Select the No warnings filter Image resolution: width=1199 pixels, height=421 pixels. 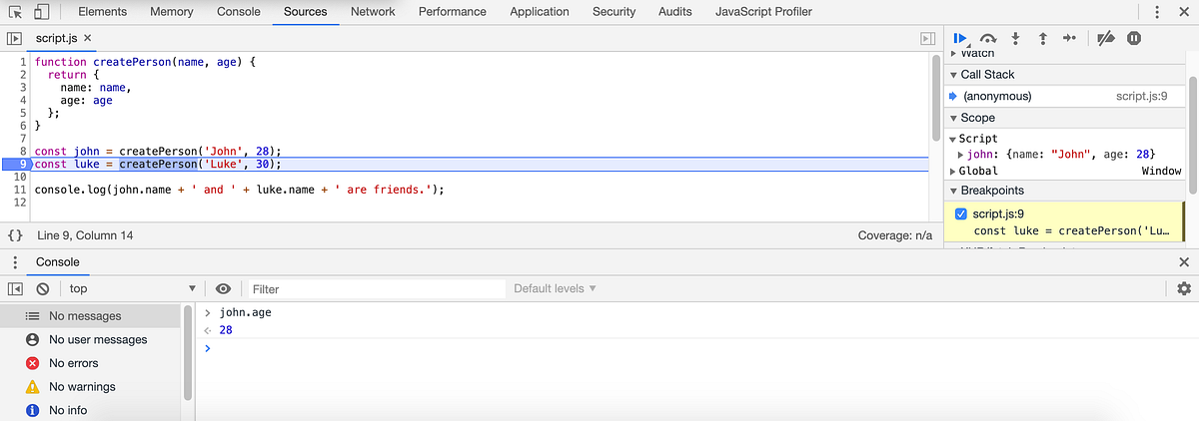[91, 387]
